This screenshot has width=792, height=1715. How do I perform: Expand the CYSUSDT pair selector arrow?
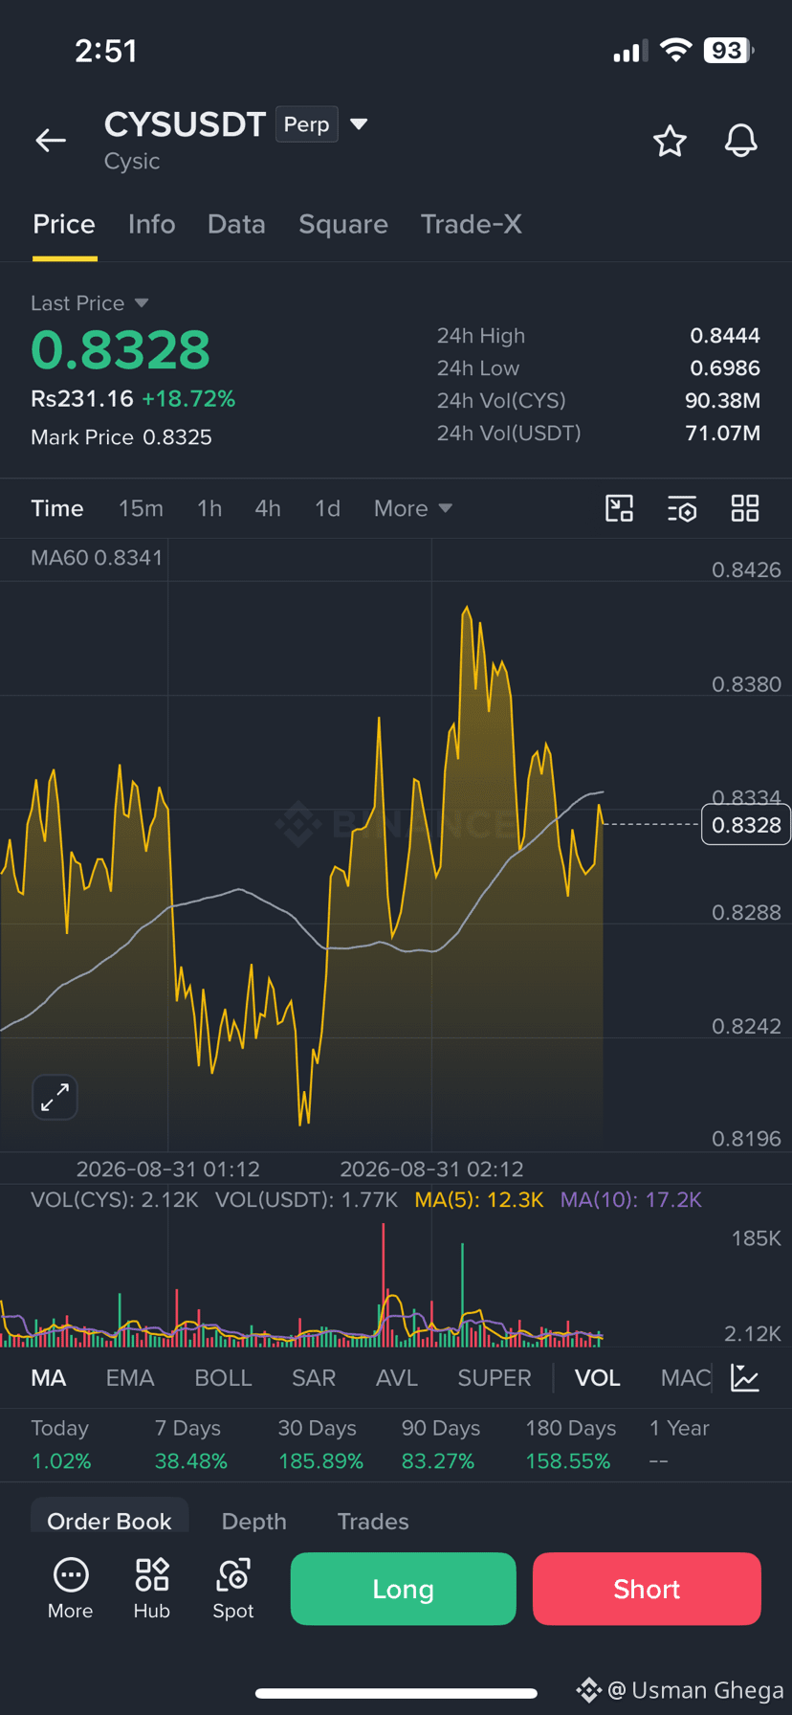359,124
